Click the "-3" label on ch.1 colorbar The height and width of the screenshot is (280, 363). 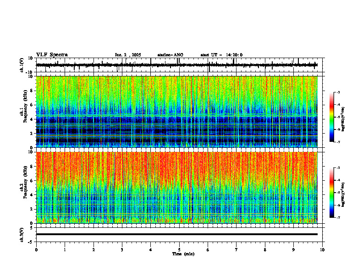[x=338, y=92]
